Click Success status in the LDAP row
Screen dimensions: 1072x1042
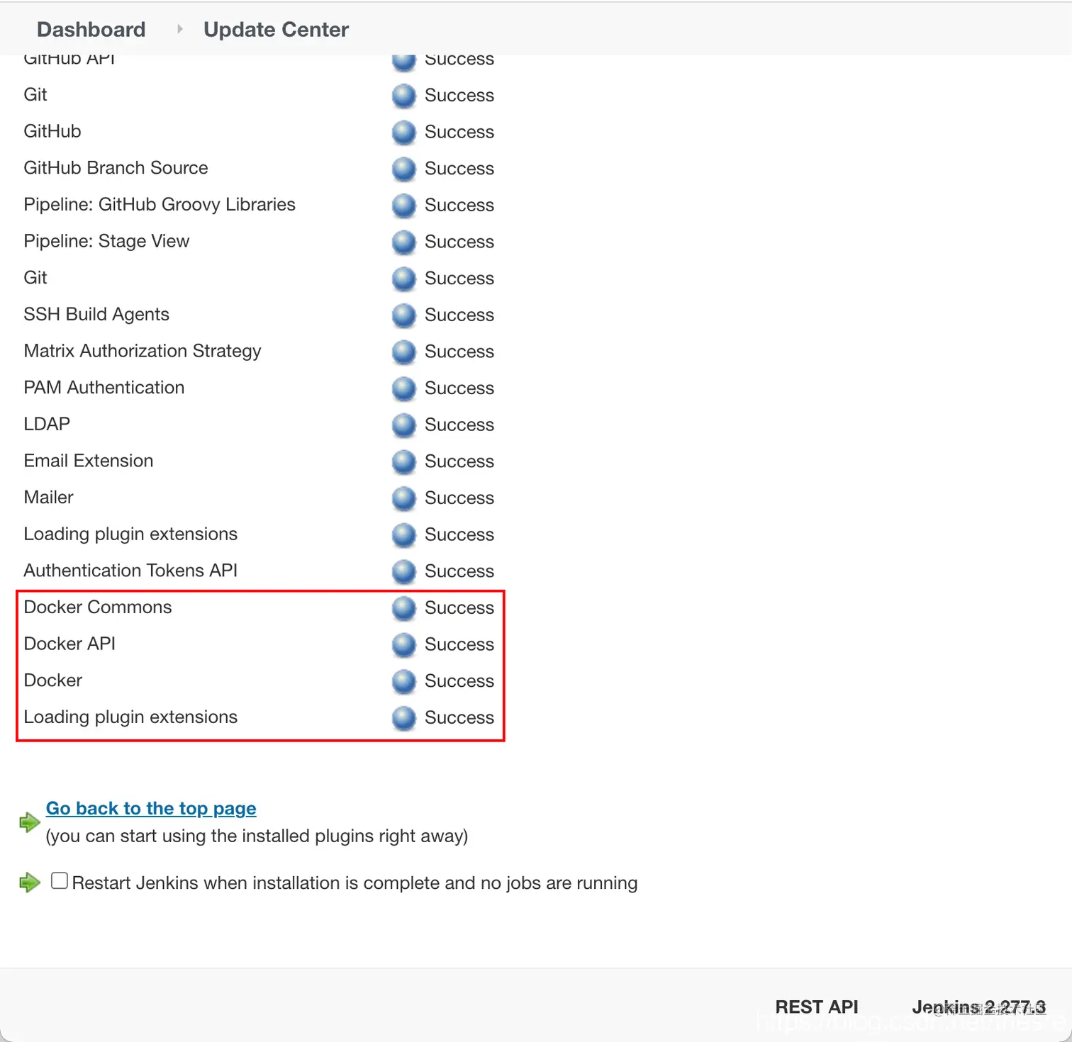[459, 425]
